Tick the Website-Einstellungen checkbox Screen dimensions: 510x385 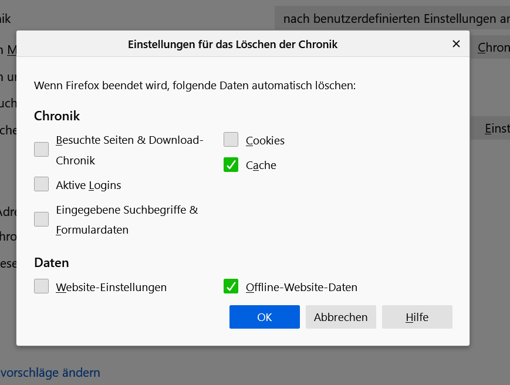tap(41, 286)
